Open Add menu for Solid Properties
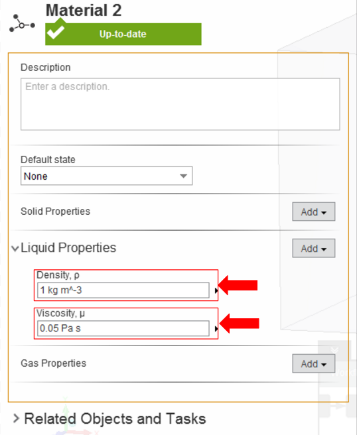The height and width of the screenshot is (435, 357). [314, 212]
